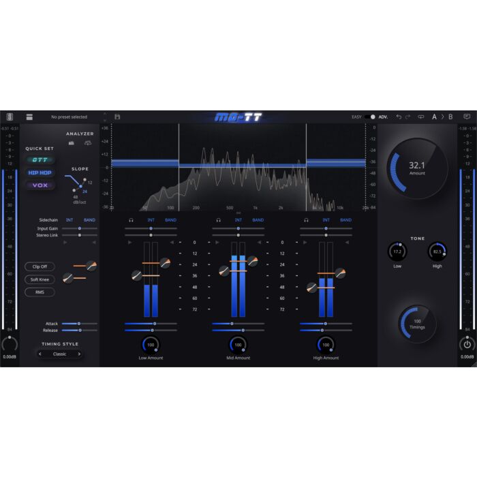Click the power bypass icon at bottom right
The height and width of the screenshot is (477, 477).
coord(467,344)
